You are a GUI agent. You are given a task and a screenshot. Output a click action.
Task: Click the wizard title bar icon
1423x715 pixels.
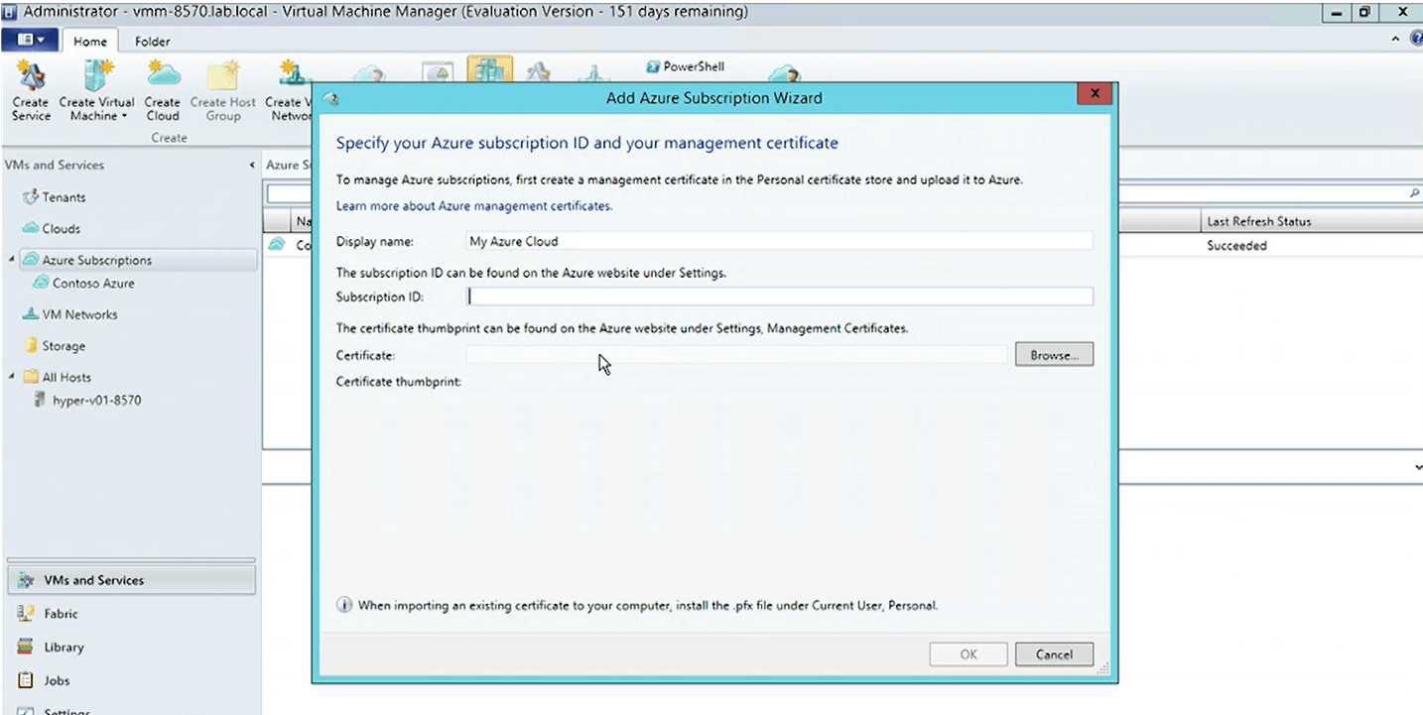[x=331, y=98]
